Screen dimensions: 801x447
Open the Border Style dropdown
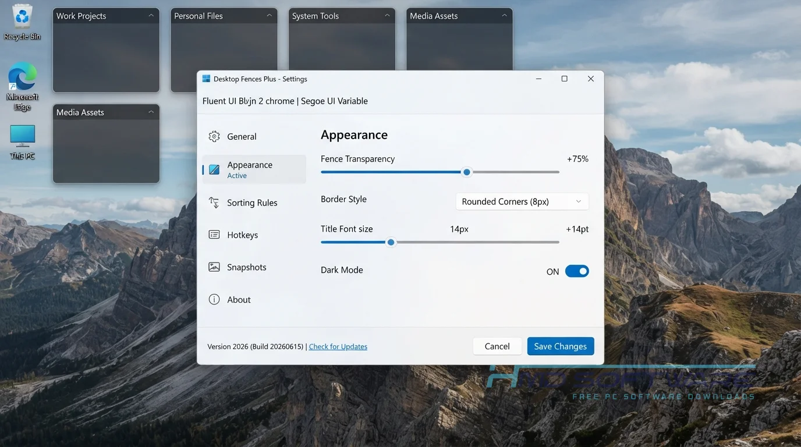(x=522, y=201)
